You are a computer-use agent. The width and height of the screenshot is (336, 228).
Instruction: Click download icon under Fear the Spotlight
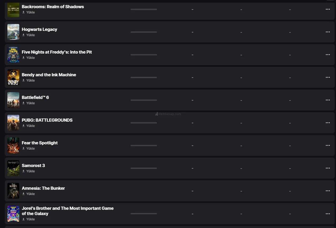click(23, 149)
